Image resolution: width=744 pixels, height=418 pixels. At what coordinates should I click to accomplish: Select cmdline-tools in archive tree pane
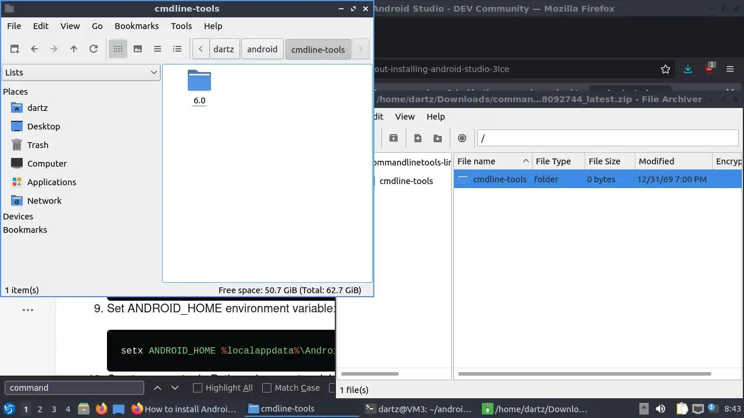(x=406, y=181)
